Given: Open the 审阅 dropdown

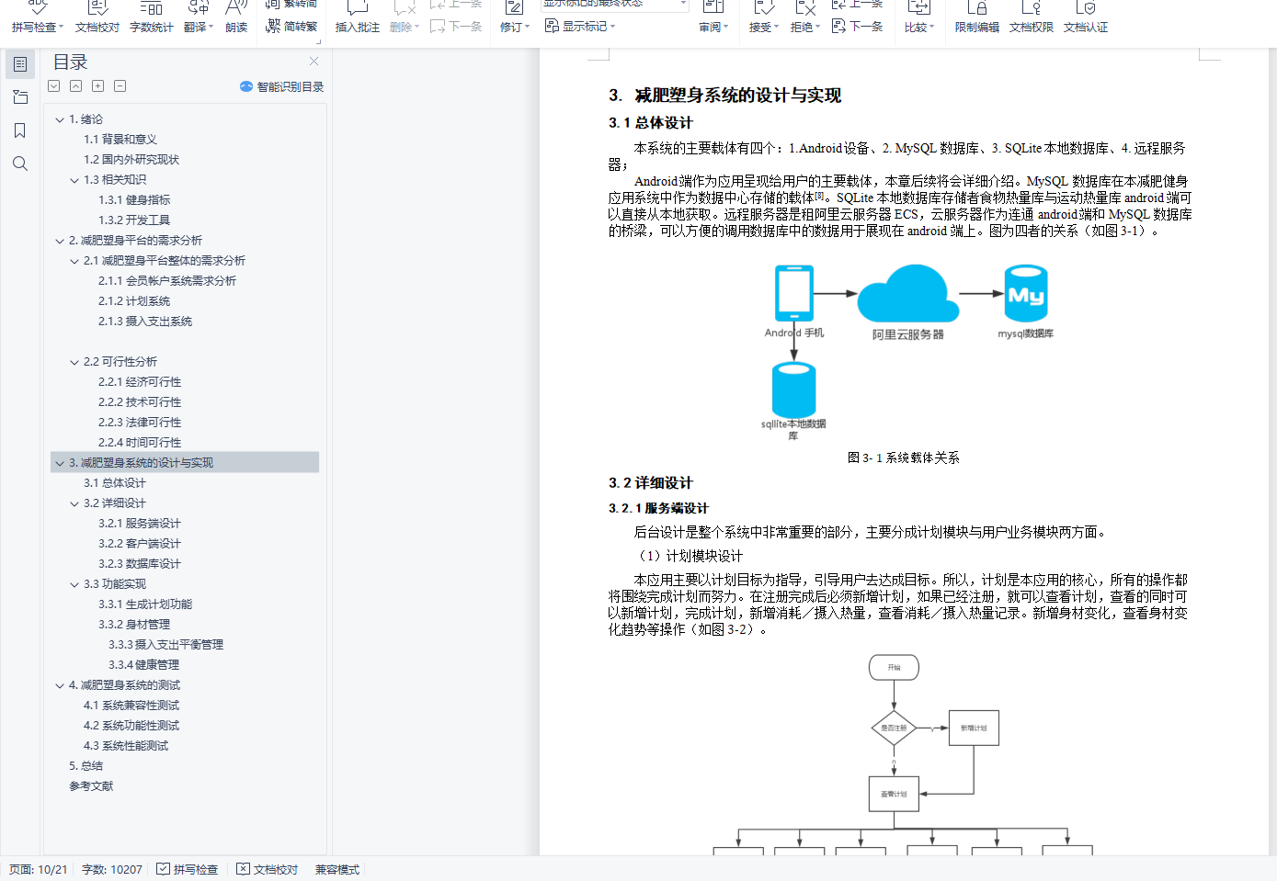Looking at the screenshot, I should pyautogui.click(x=713, y=28).
